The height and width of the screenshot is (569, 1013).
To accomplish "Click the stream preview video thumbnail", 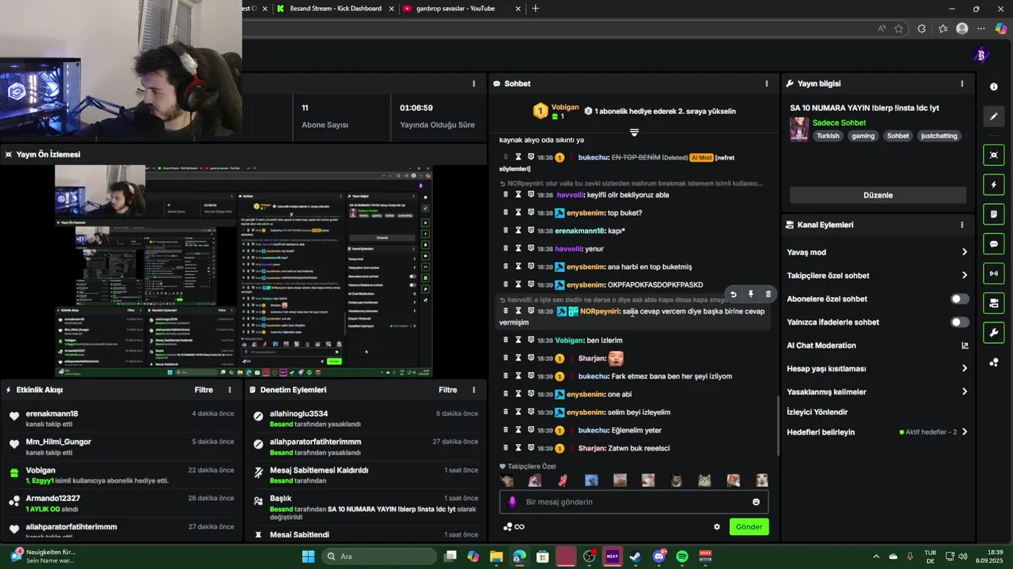I will click(x=244, y=271).
